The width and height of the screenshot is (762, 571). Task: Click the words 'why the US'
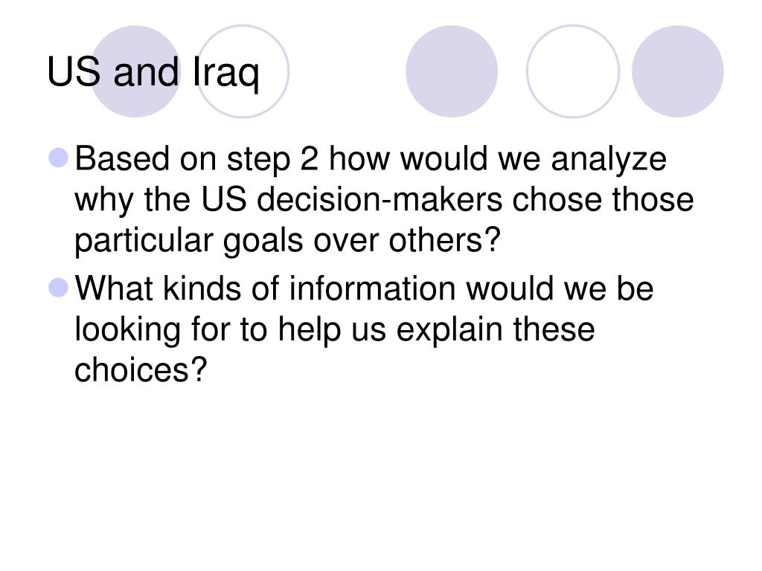click(161, 201)
